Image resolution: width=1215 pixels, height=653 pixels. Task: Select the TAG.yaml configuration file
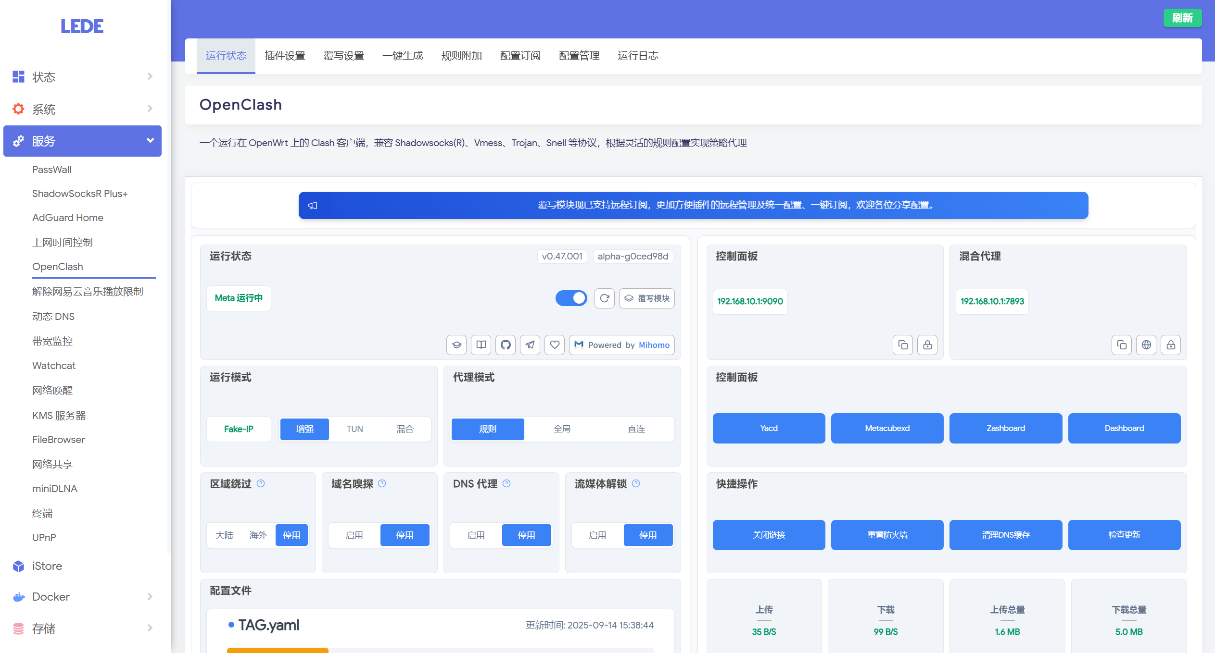269,625
